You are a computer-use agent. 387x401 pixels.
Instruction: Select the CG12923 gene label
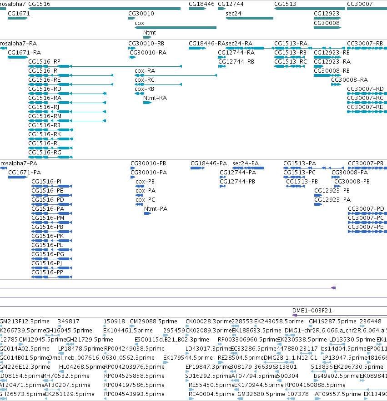[x=327, y=14]
